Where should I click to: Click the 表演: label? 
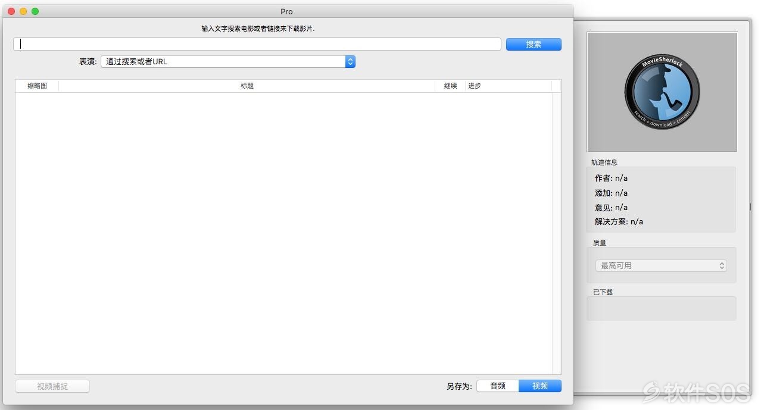pos(88,61)
